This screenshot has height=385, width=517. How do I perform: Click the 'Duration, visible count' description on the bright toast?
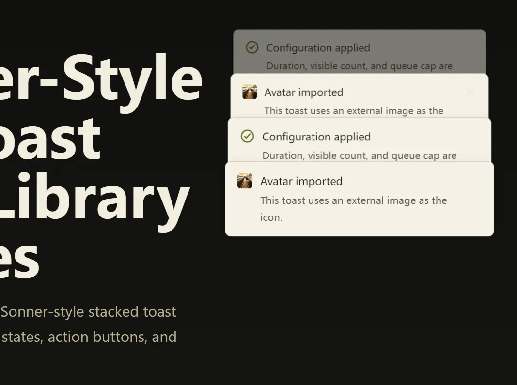[x=360, y=155]
